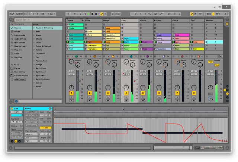
Task: Click the Drums clip stop button in mixer
Action: click(x=68, y=56)
